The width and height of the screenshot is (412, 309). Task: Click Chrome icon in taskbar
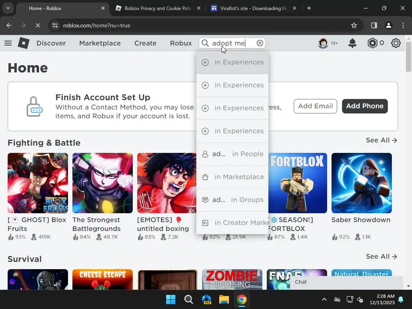click(x=242, y=299)
